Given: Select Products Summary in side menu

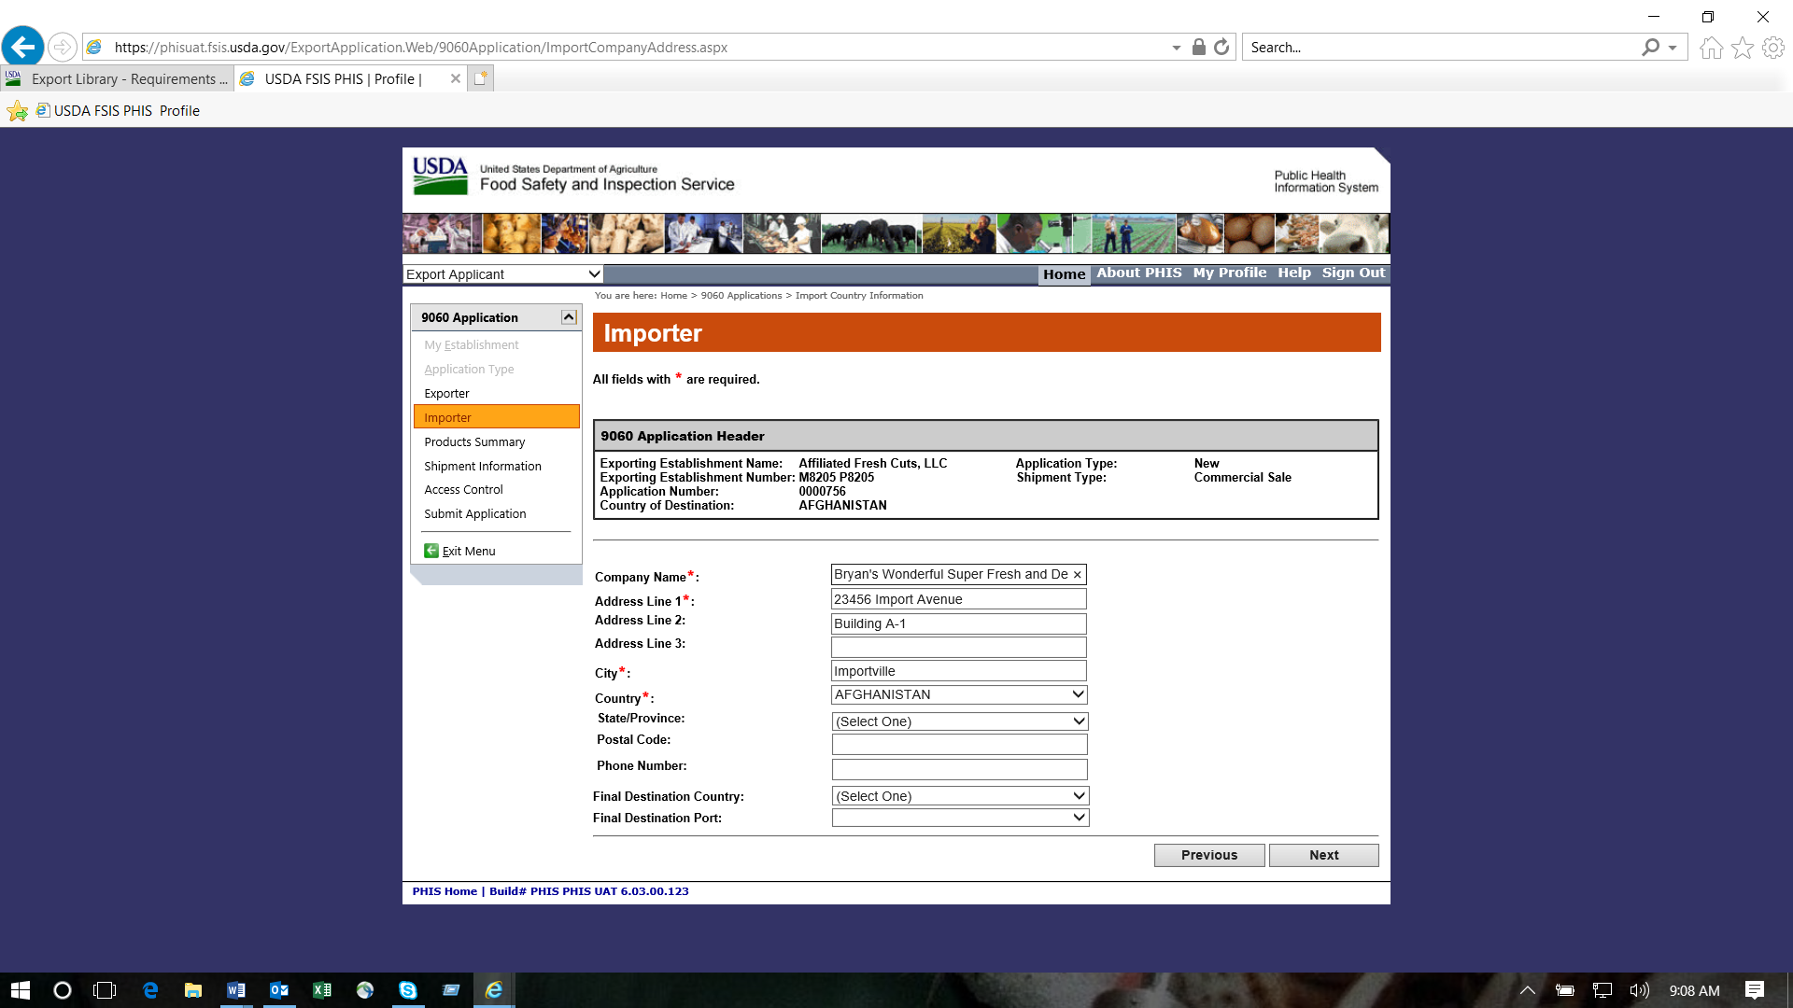Looking at the screenshot, I should pos(474,442).
